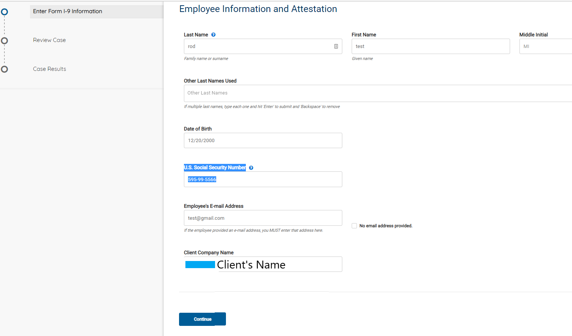Open the Last Name help tooltip
This screenshot has width=572, height=336.
tap(213, 34)
